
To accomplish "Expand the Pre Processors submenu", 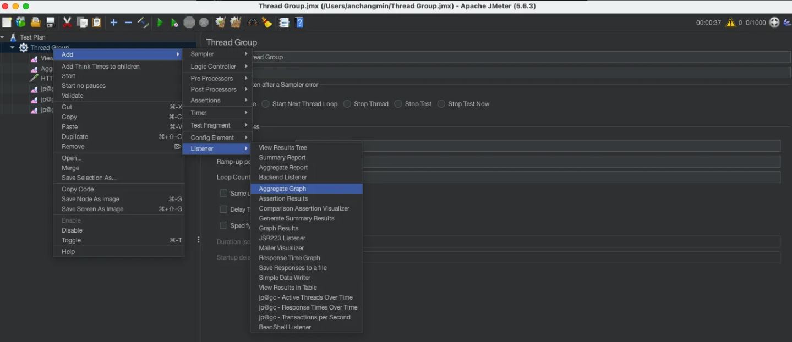I will pyautogui.click(x=217, y=79).
